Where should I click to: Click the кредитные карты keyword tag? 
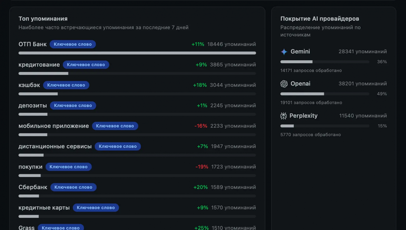click(96, 208)
